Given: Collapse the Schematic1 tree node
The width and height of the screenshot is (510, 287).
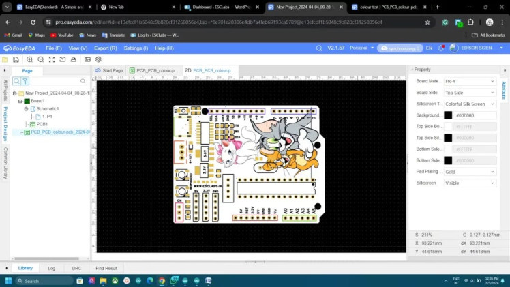Looking at the screenshot, I should coord(26,109).
